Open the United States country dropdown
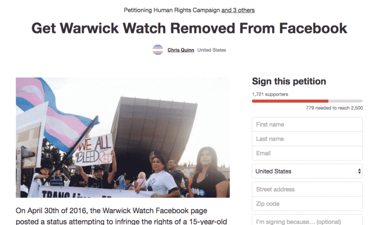Screen dimensions: 379x225 tap(307, 171)
